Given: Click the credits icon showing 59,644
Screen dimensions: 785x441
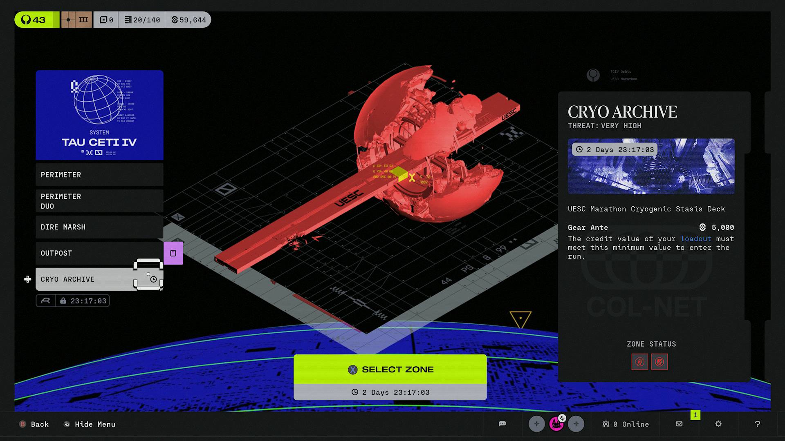Looking at the screenshot, I should click(187, 19).
